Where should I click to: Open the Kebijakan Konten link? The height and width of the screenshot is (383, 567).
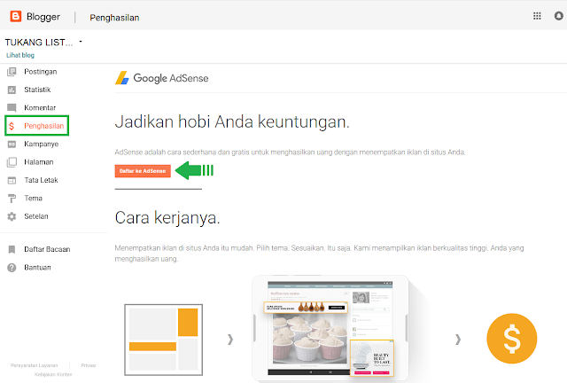[x=53, y=374]
